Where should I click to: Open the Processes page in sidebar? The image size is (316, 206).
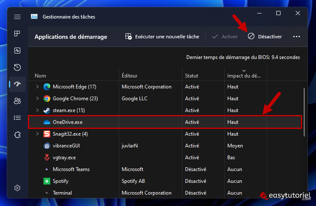(17, 33)
